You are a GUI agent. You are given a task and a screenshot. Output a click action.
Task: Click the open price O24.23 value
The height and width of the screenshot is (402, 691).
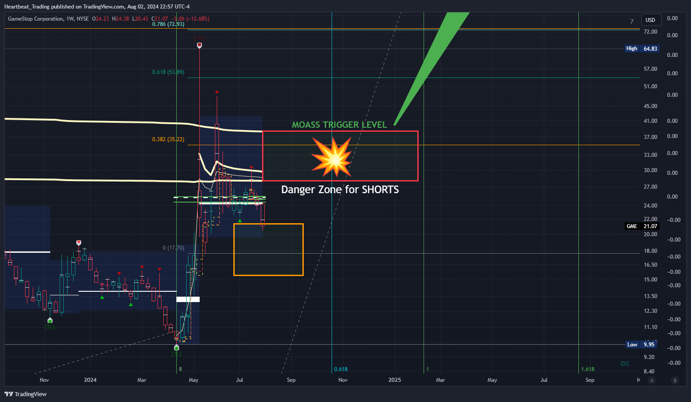click(x=101, y=19)
